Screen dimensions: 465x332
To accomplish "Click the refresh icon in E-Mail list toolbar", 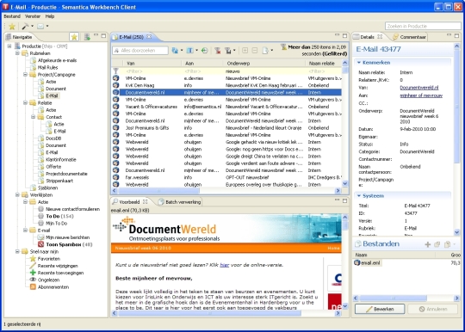I will point(204,51).
